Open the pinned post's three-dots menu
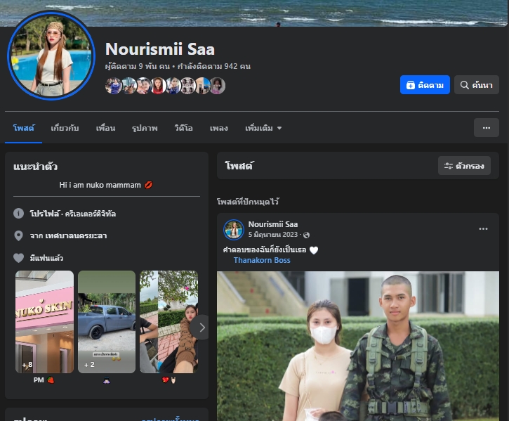 click(x=483, y=229)
